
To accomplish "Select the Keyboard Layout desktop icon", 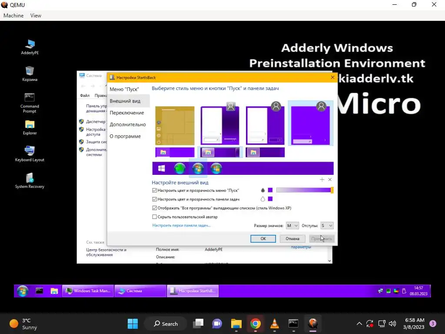I will pos(30,154).
